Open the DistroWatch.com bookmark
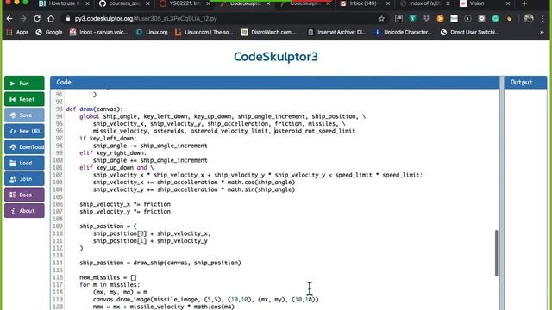The height and width of the screenshot is (310, 552). (268, 33)
